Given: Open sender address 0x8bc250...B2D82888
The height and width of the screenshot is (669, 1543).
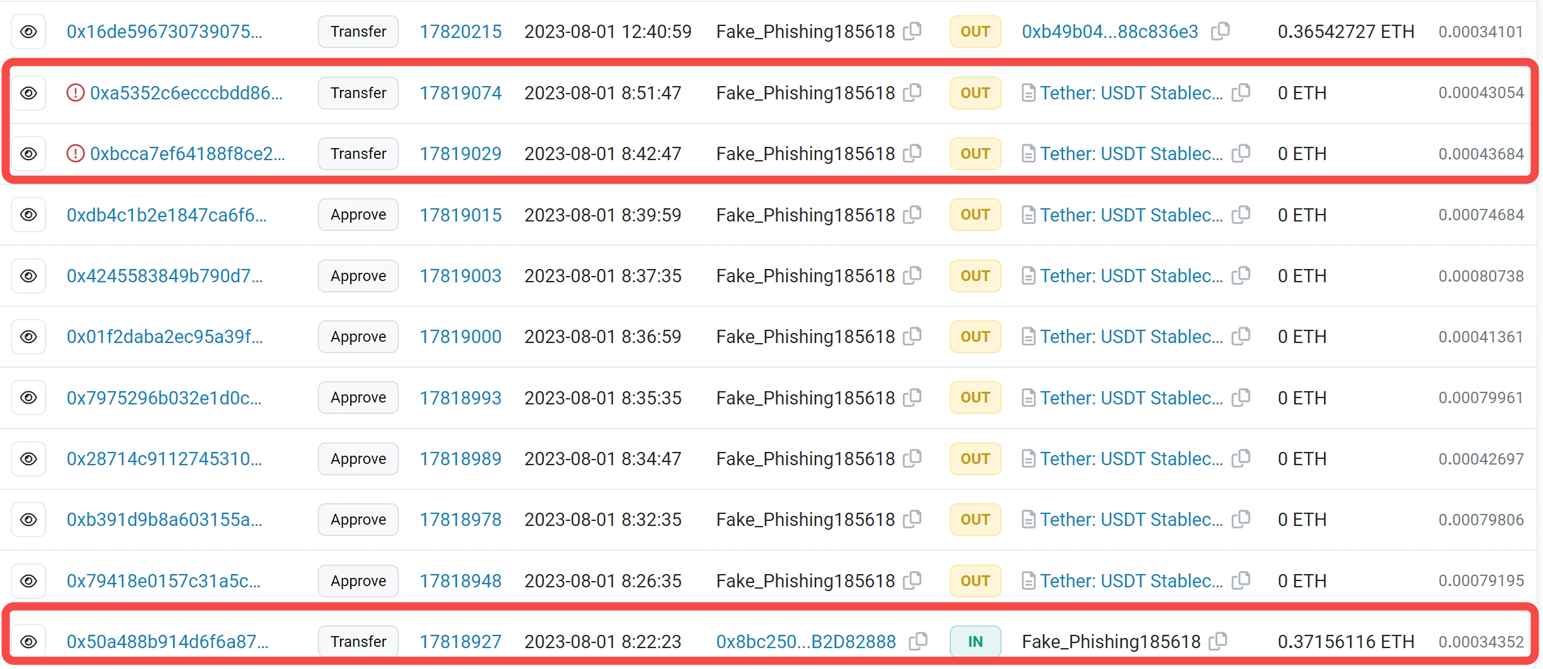Looking at the screenshot, I should [x=806, y=642].
